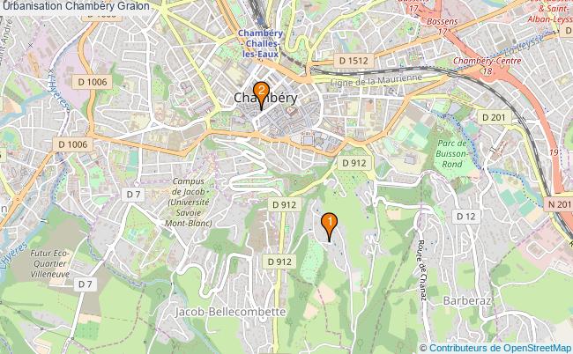The width and height of the screenshot is (573, 354).
Task: Click the Ligne de la Maurienne railway label
Action: pos(376,80)
